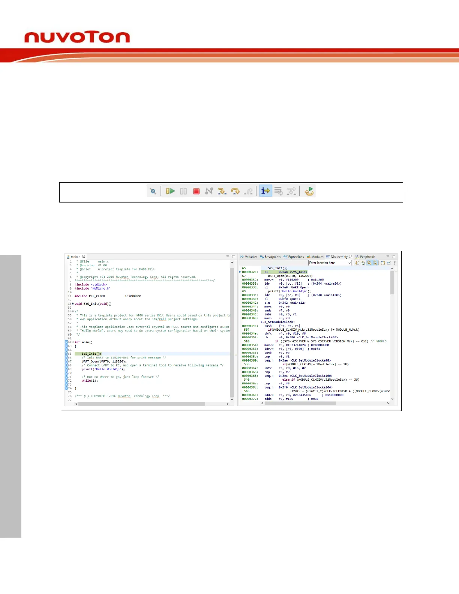
Task: Click Go to Program Counter home icon
Action: pyautogui.click(x=363, y=263)
